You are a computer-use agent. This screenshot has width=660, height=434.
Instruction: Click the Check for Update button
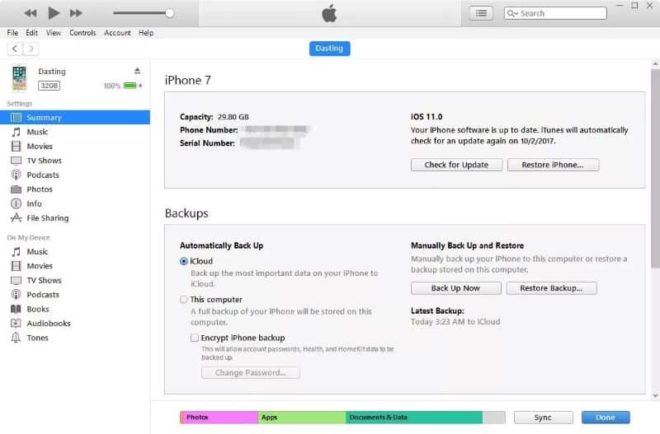coord(457,165)
